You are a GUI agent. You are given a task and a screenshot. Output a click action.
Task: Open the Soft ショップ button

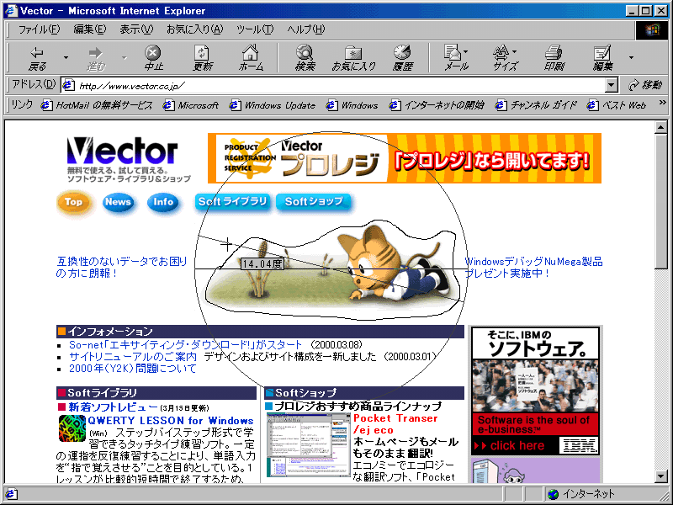314,202
